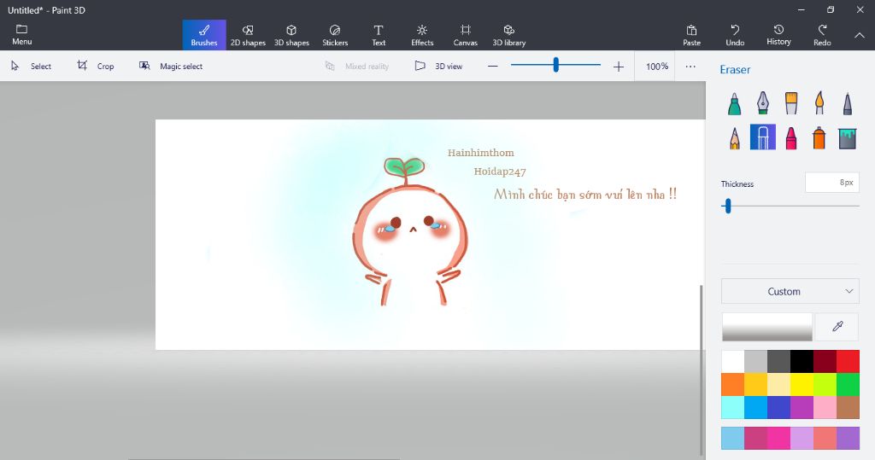Pick the indigo color swatch
875x460 pixels.
[778, 407]
